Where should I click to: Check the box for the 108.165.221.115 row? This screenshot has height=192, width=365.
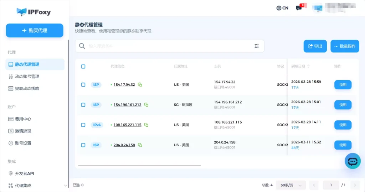tap(83, 125)
